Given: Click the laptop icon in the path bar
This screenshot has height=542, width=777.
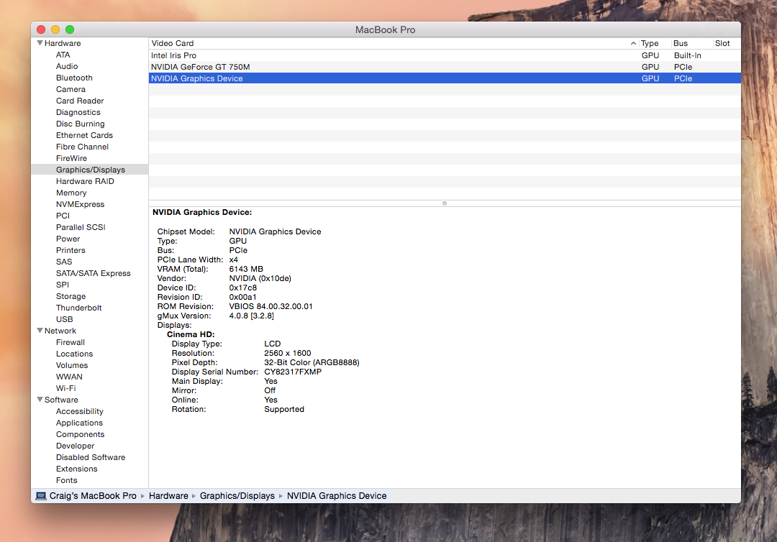Looking at the screenshot, I should tap(41, 496).
